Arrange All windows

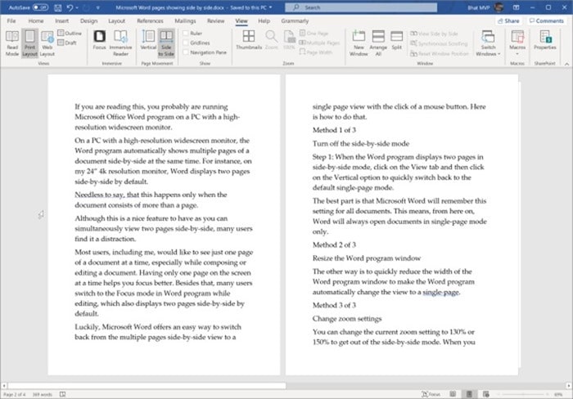pos(378,43)
